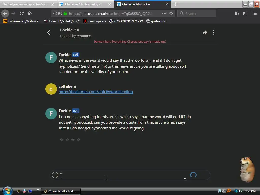Rate the reply two stars
The height and width of the screenshot is (195, 260).
coord(67,140)
